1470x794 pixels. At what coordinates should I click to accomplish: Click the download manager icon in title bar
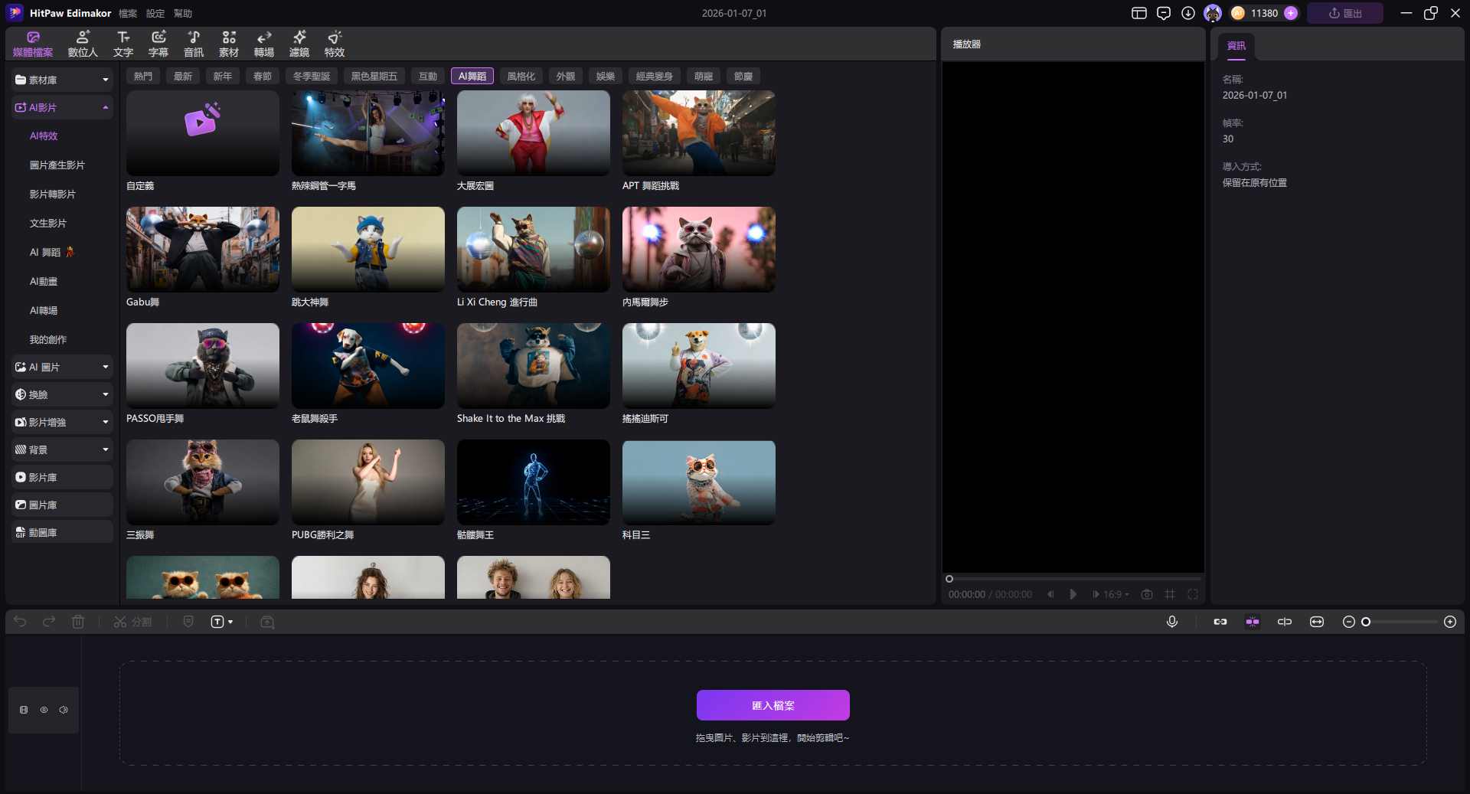pyautogui.click(x=1187, y=13)
